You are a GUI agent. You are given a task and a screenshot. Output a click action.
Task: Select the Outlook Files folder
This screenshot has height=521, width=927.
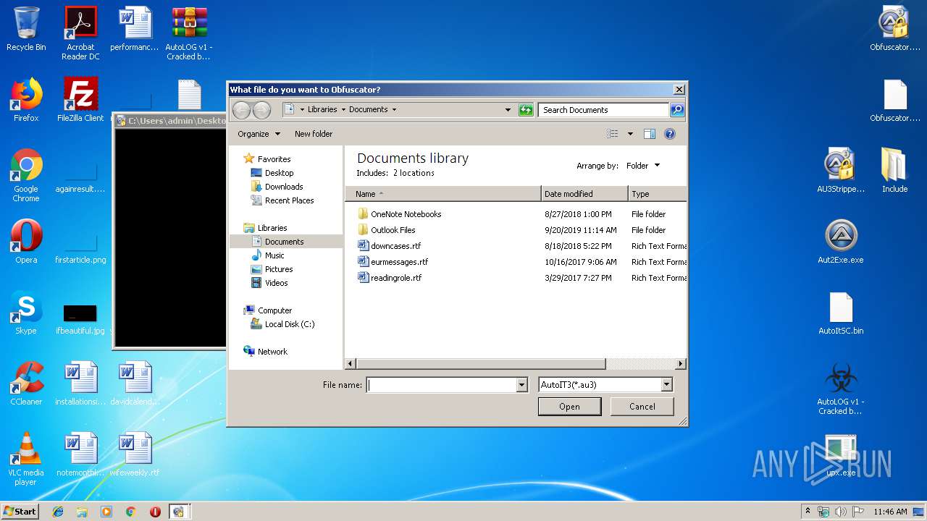click(393, 230)
